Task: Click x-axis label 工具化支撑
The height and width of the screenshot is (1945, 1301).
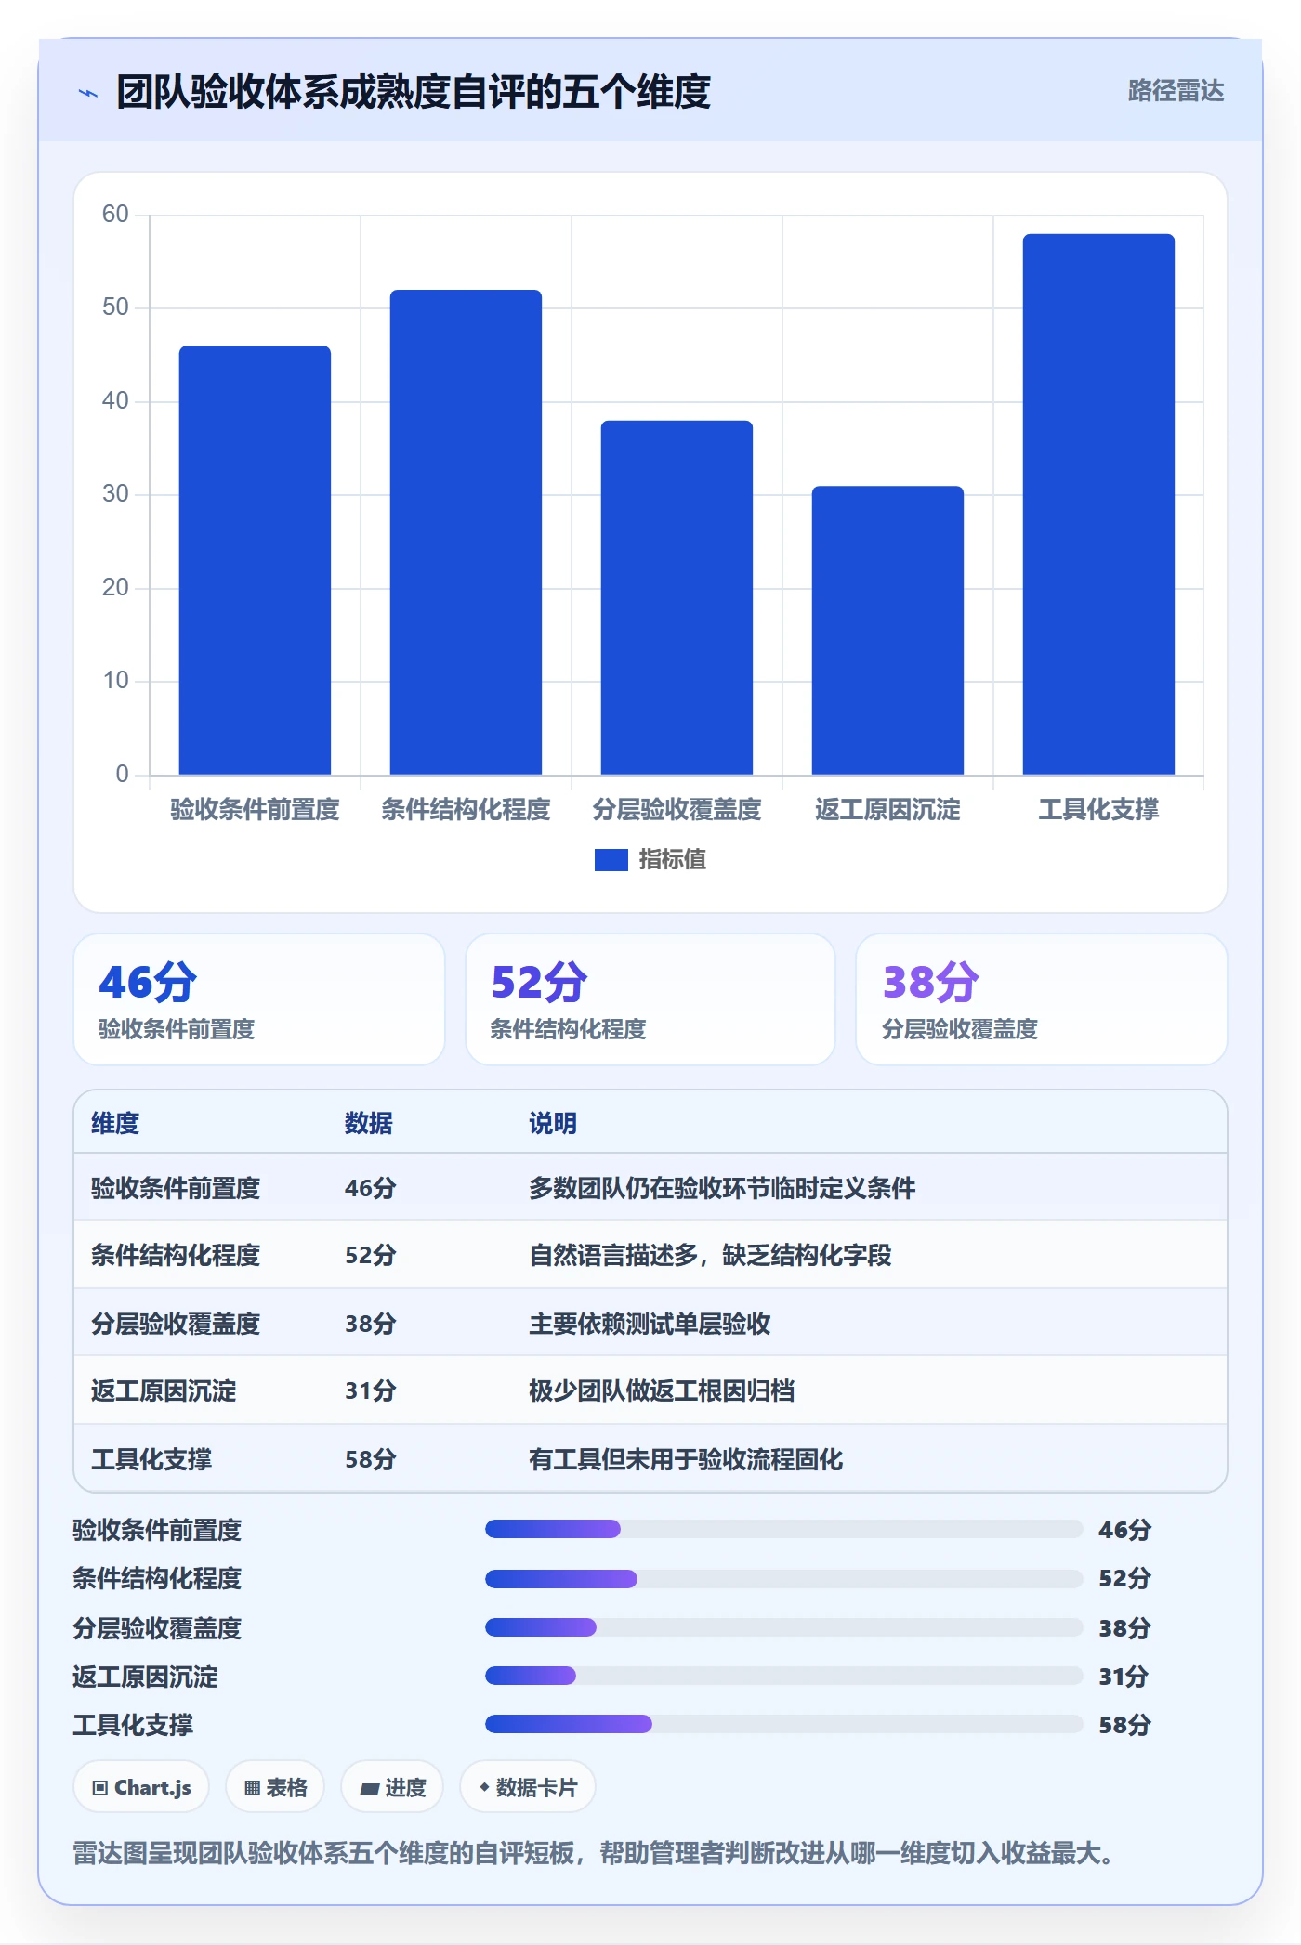Action: 1098,810
